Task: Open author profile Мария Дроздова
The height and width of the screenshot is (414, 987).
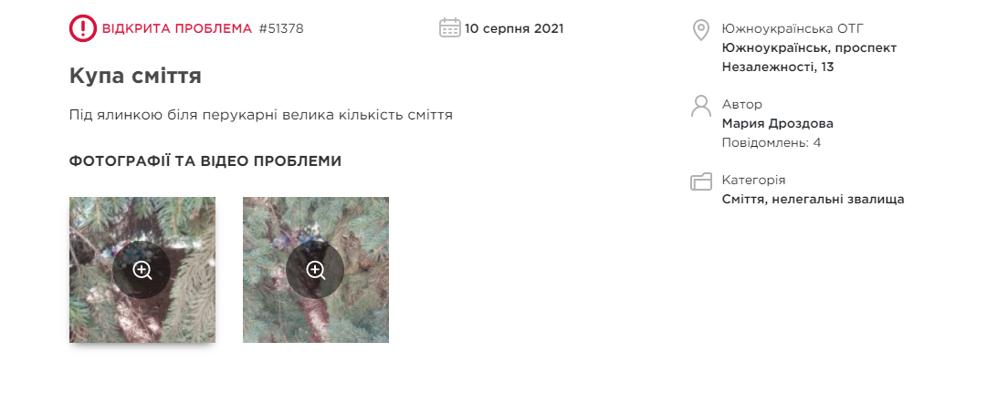Action: 777,124
